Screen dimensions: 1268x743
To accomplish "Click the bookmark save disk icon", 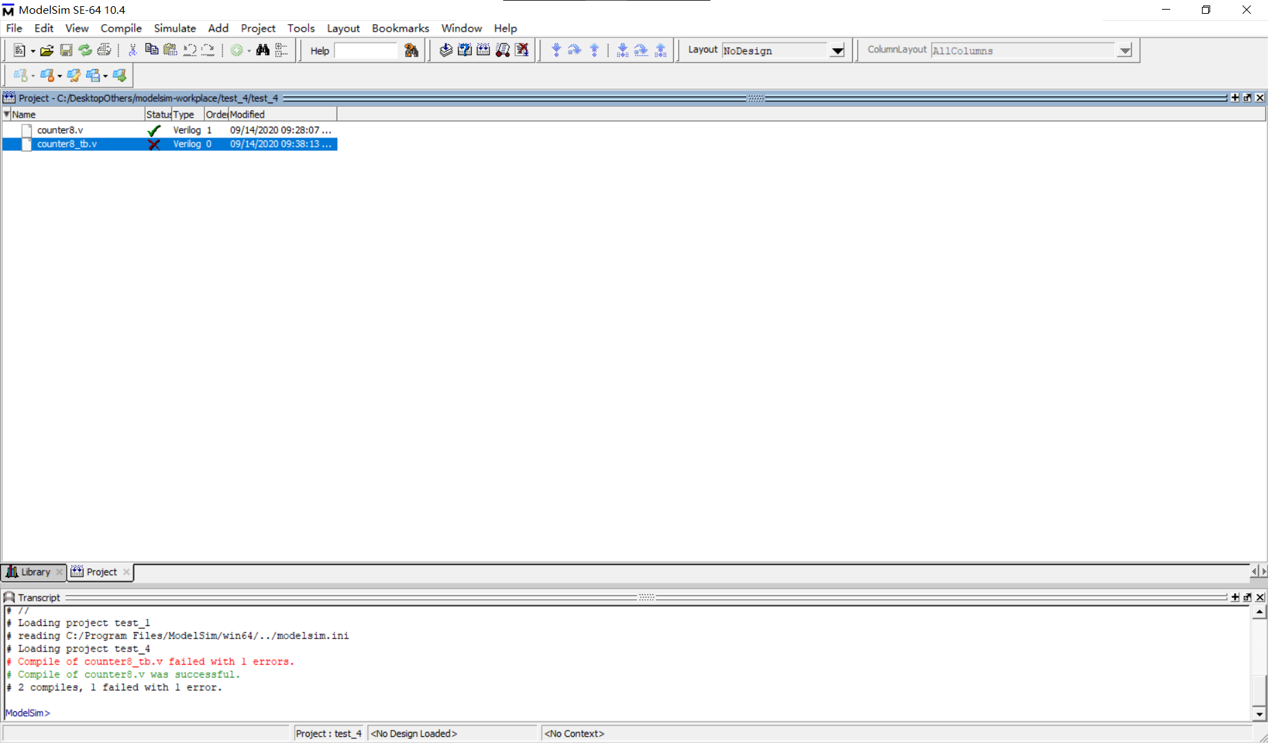I will coord(93,76).
